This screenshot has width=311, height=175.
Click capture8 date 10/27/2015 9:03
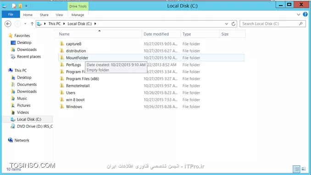pyautogui.click(x=161, y=44)
